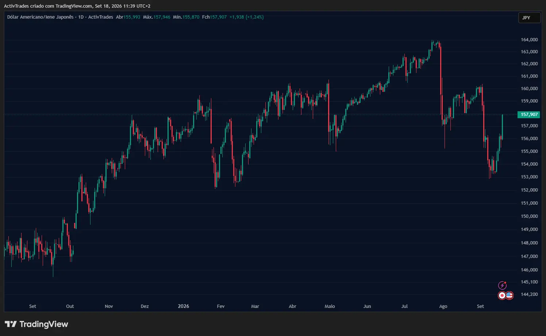Click the 164,000 level on price scale
Image resolution: width=546 pixels, height=336 pixels.
coord(529,40)
